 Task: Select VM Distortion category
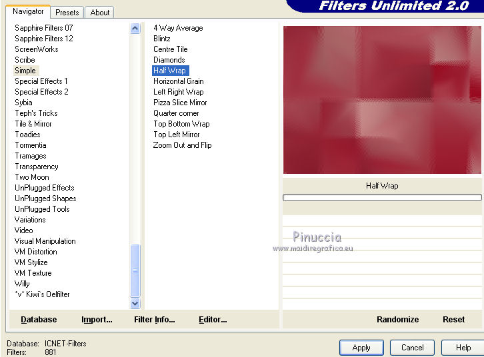pos(35,252)
